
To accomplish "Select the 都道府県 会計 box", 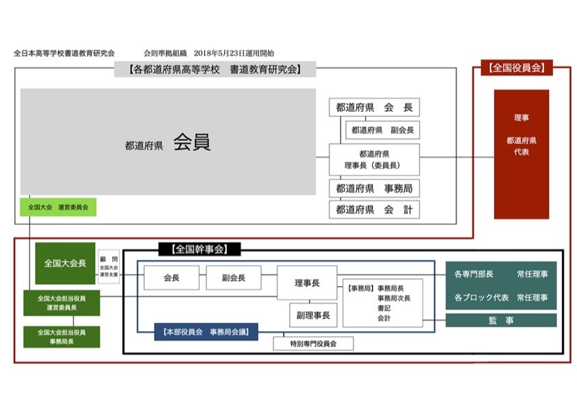I will (374, 210).
